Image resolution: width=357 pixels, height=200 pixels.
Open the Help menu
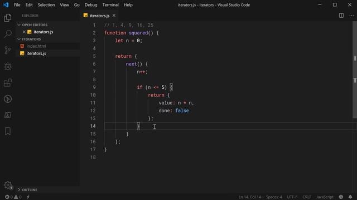pyautogui.click(x=128, y=5)
